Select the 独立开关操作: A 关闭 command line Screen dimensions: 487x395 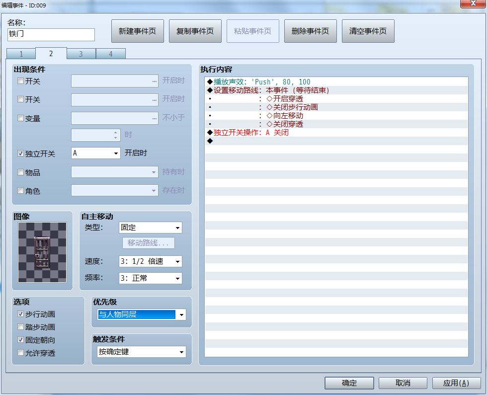tap(336, 132)
